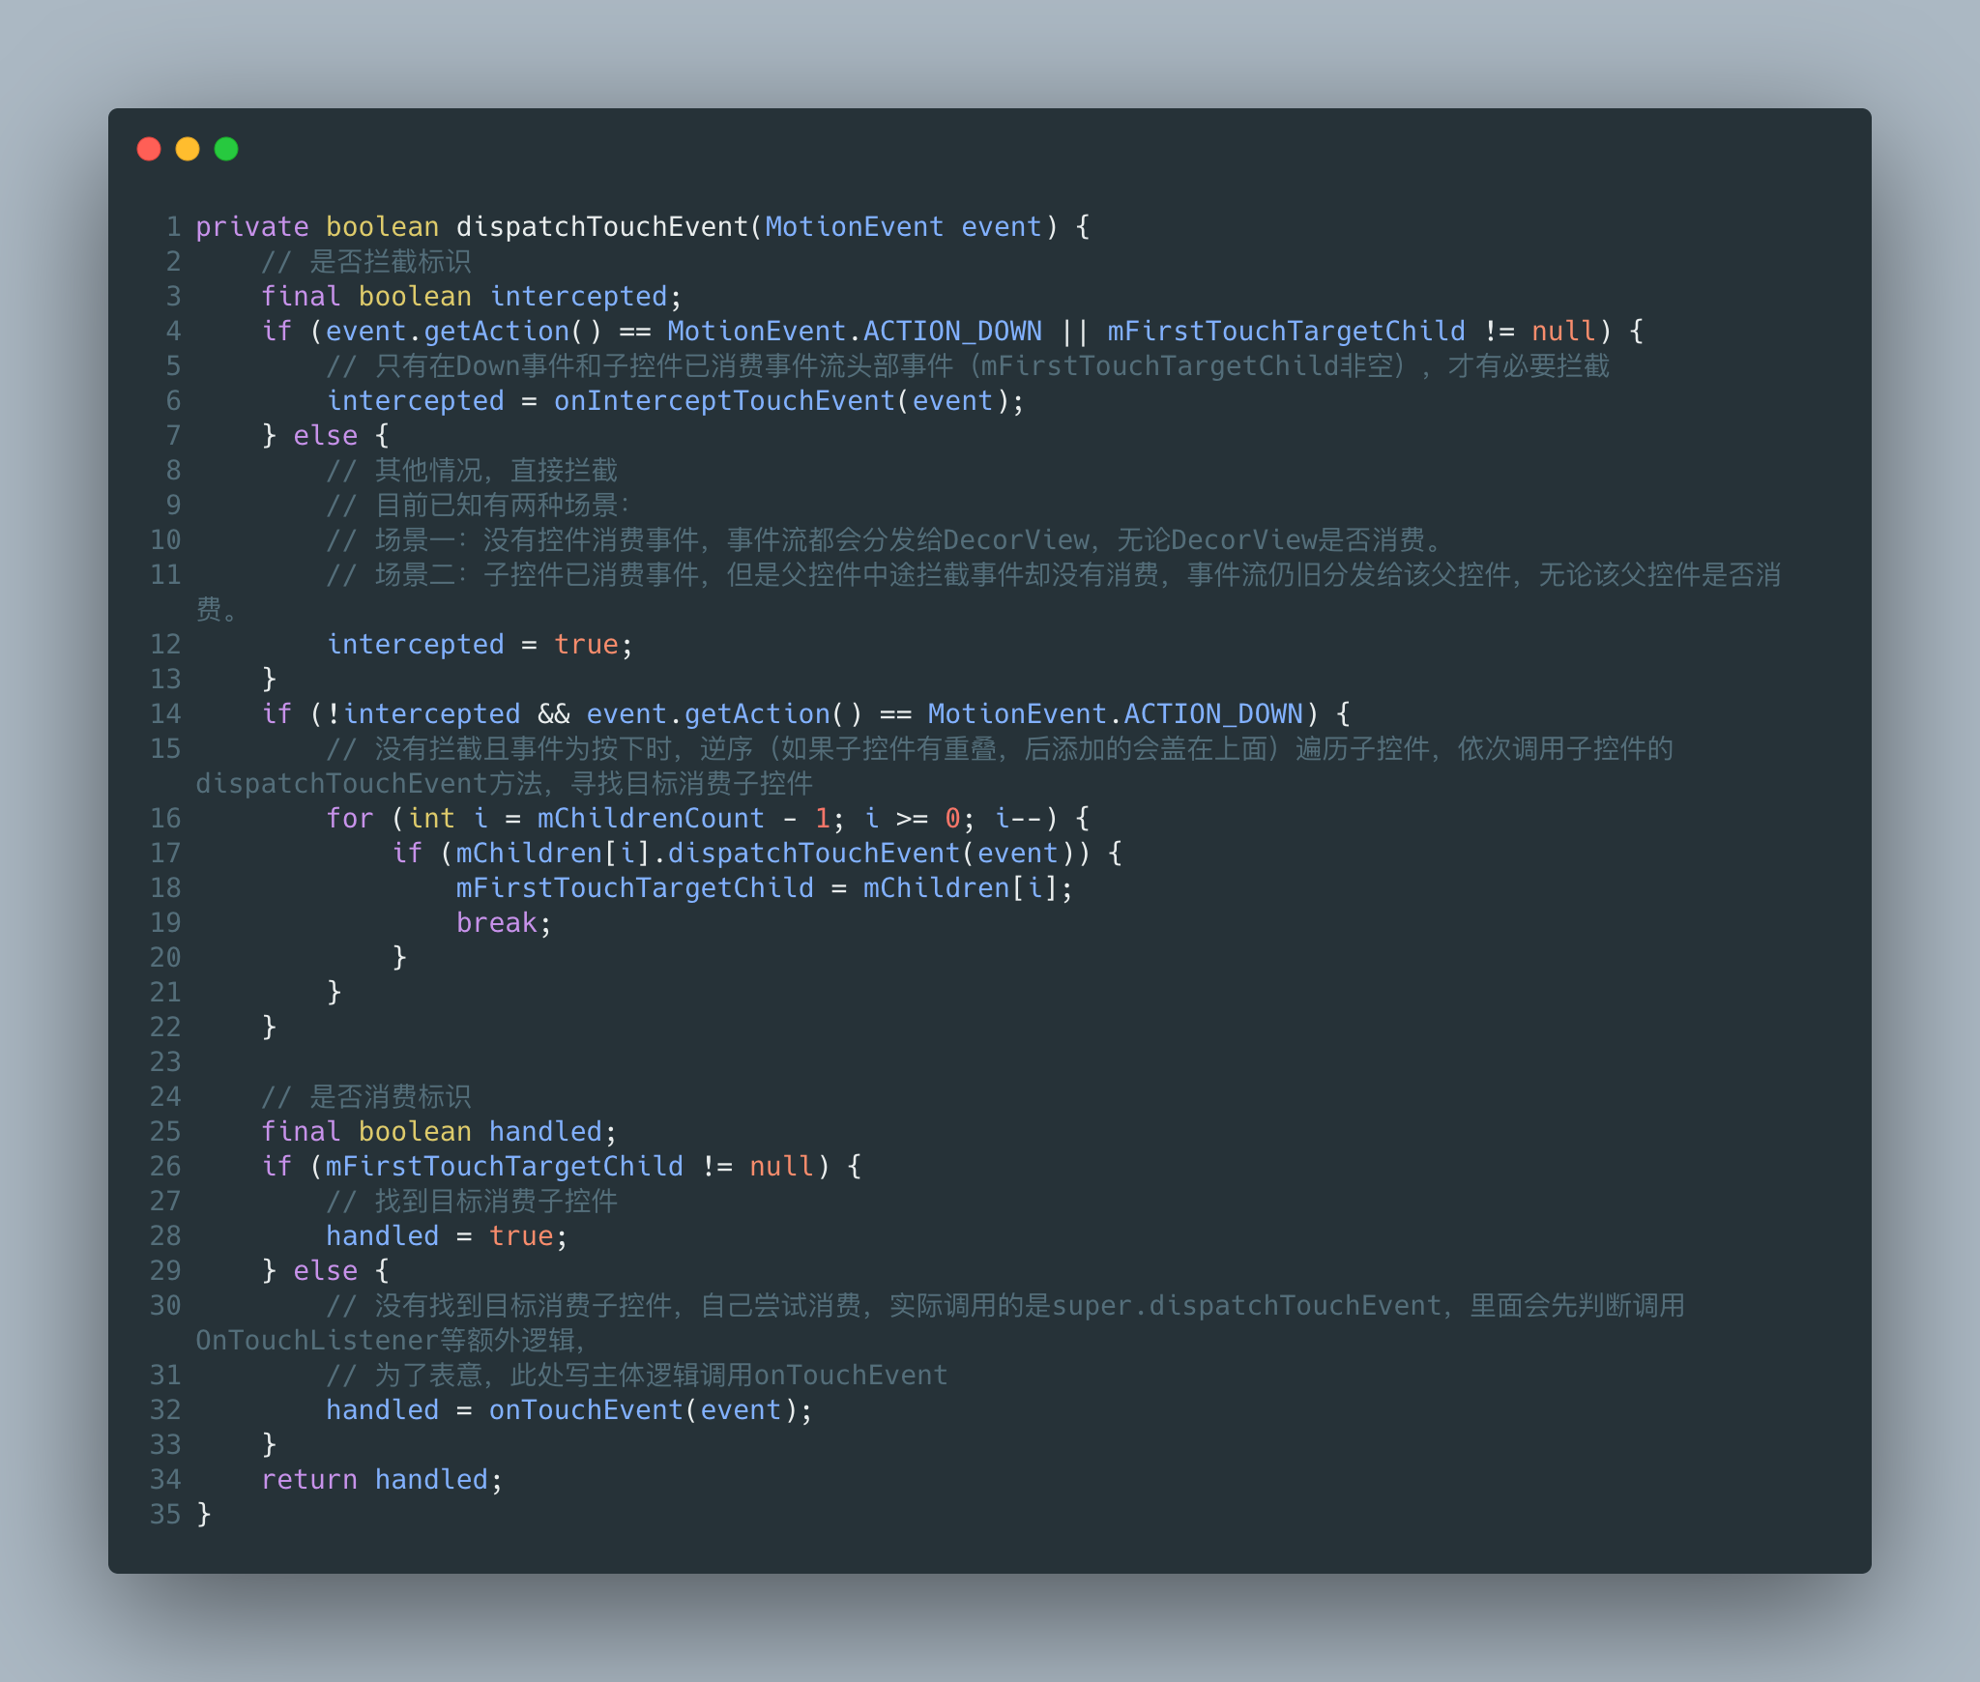The height and width of the screenshot is (1682, 1980).
Task: Click the 'break' keyword on line 19
Action: pos(496,923)
